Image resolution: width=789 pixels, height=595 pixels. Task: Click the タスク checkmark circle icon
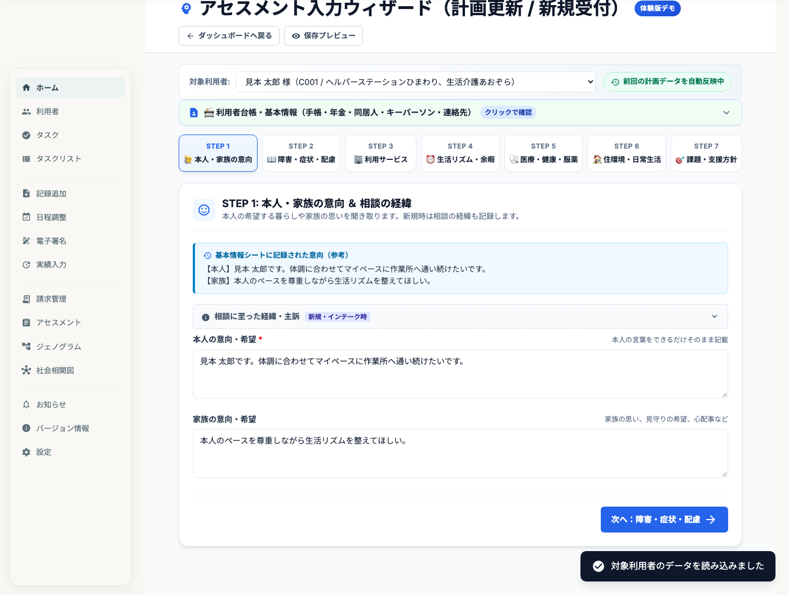pos(26,135)
